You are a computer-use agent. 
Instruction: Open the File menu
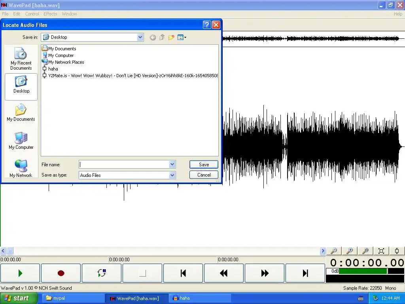pyautogui.click(x=5, y=14)
